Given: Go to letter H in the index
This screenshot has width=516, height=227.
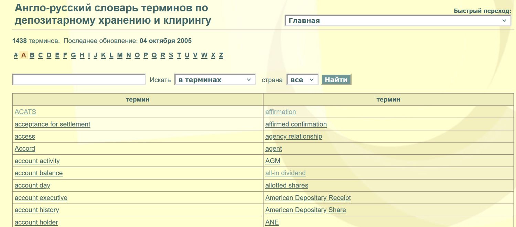Looking at the screenshot, I should coord(82,55).
